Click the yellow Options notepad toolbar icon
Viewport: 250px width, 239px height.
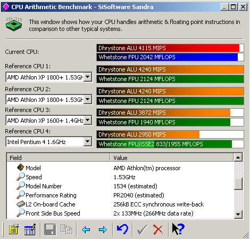coord(14,229)
